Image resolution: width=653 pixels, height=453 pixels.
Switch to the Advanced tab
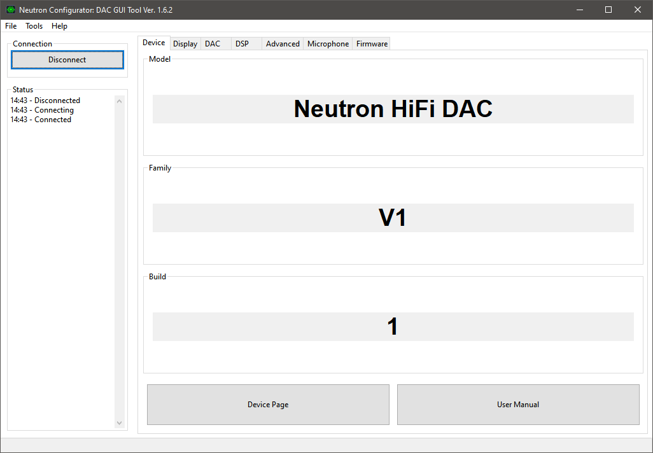[283, 43]
